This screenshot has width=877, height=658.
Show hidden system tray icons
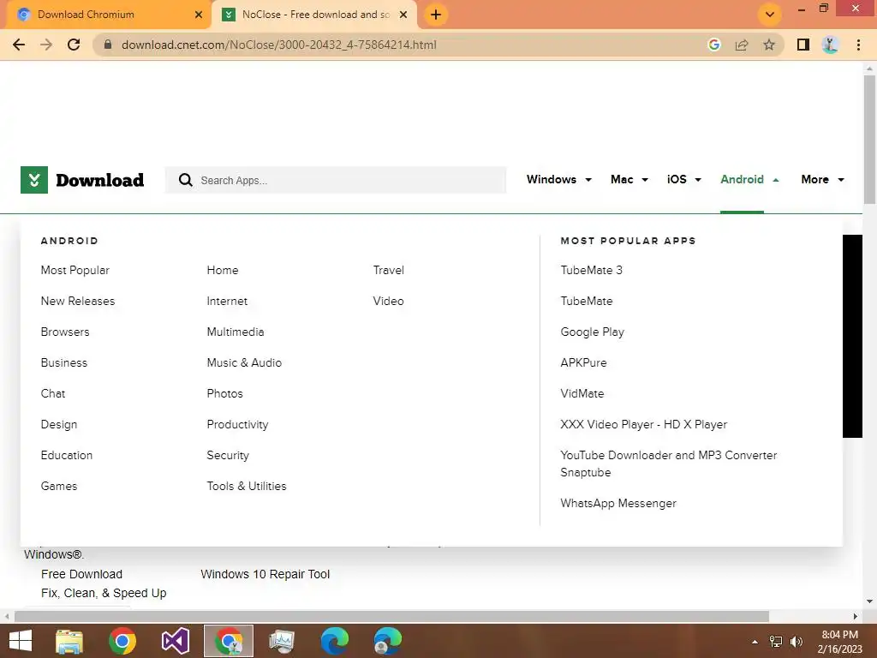point(755,642)
